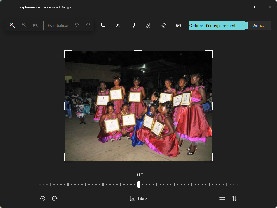The image size is (277, 208).
Task: Rotate image clockwise 90 degrees
Action: pyautogui.click(x=55, y=198)
